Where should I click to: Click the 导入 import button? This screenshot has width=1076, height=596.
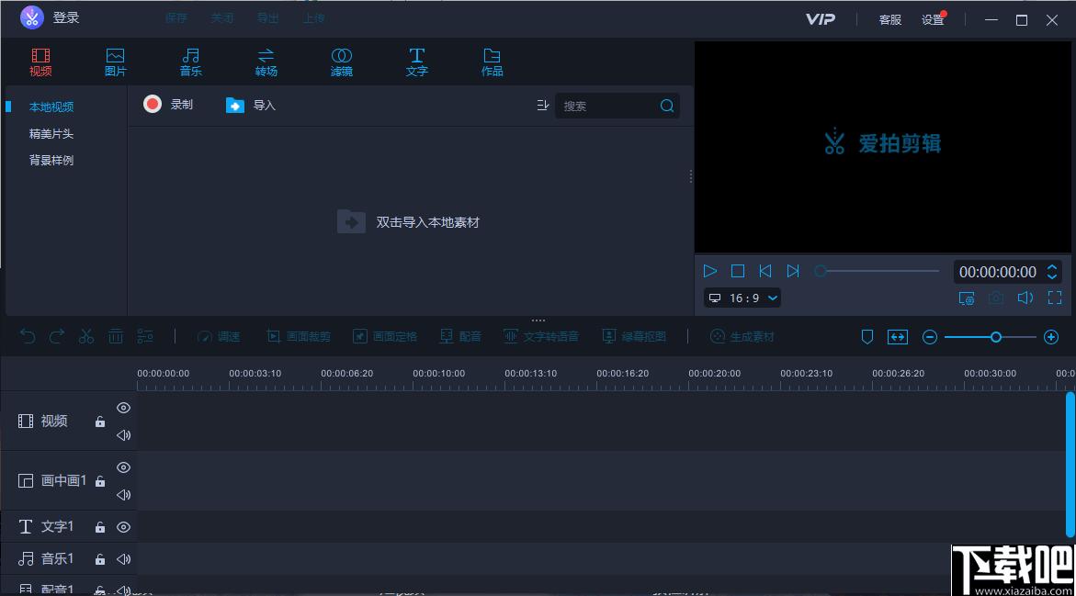click(x=251, y=105)
